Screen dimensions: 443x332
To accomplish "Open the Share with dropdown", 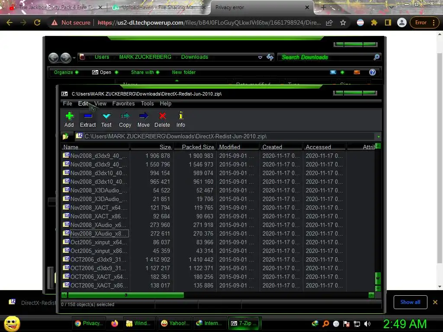I will tap(145, 72).
